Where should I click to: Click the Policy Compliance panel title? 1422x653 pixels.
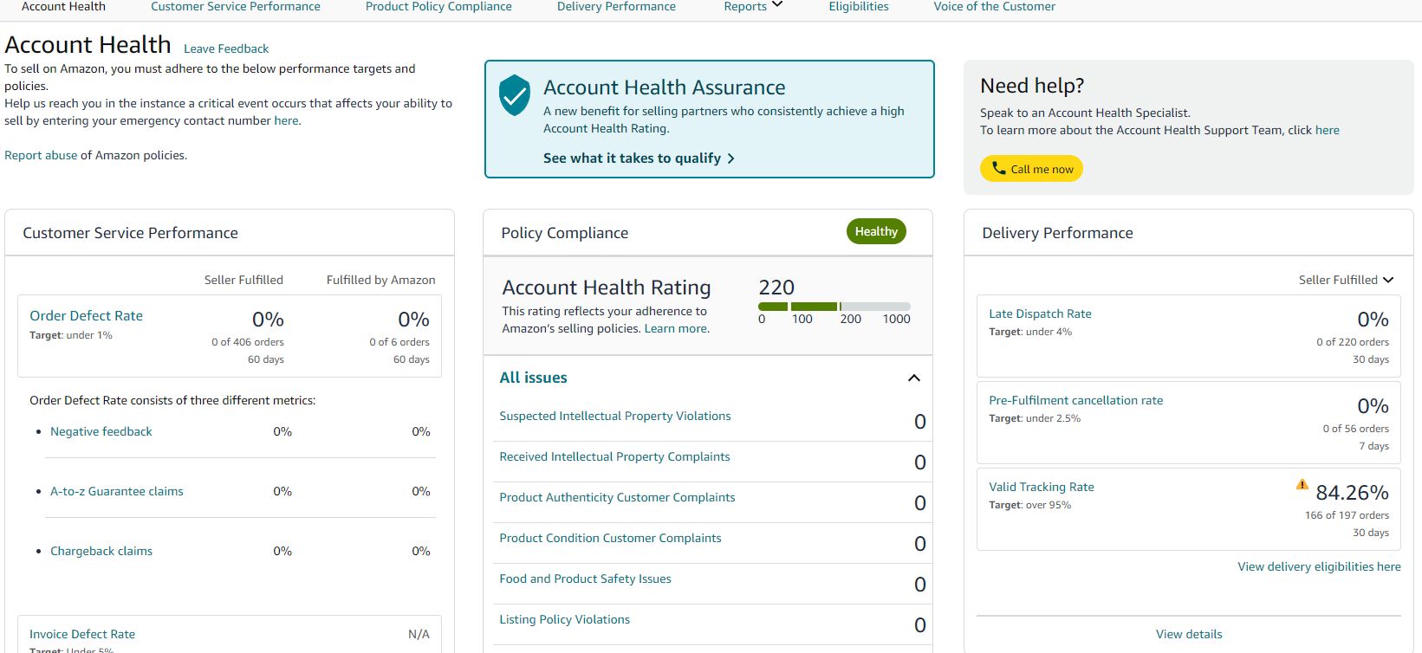coord(565,233)
